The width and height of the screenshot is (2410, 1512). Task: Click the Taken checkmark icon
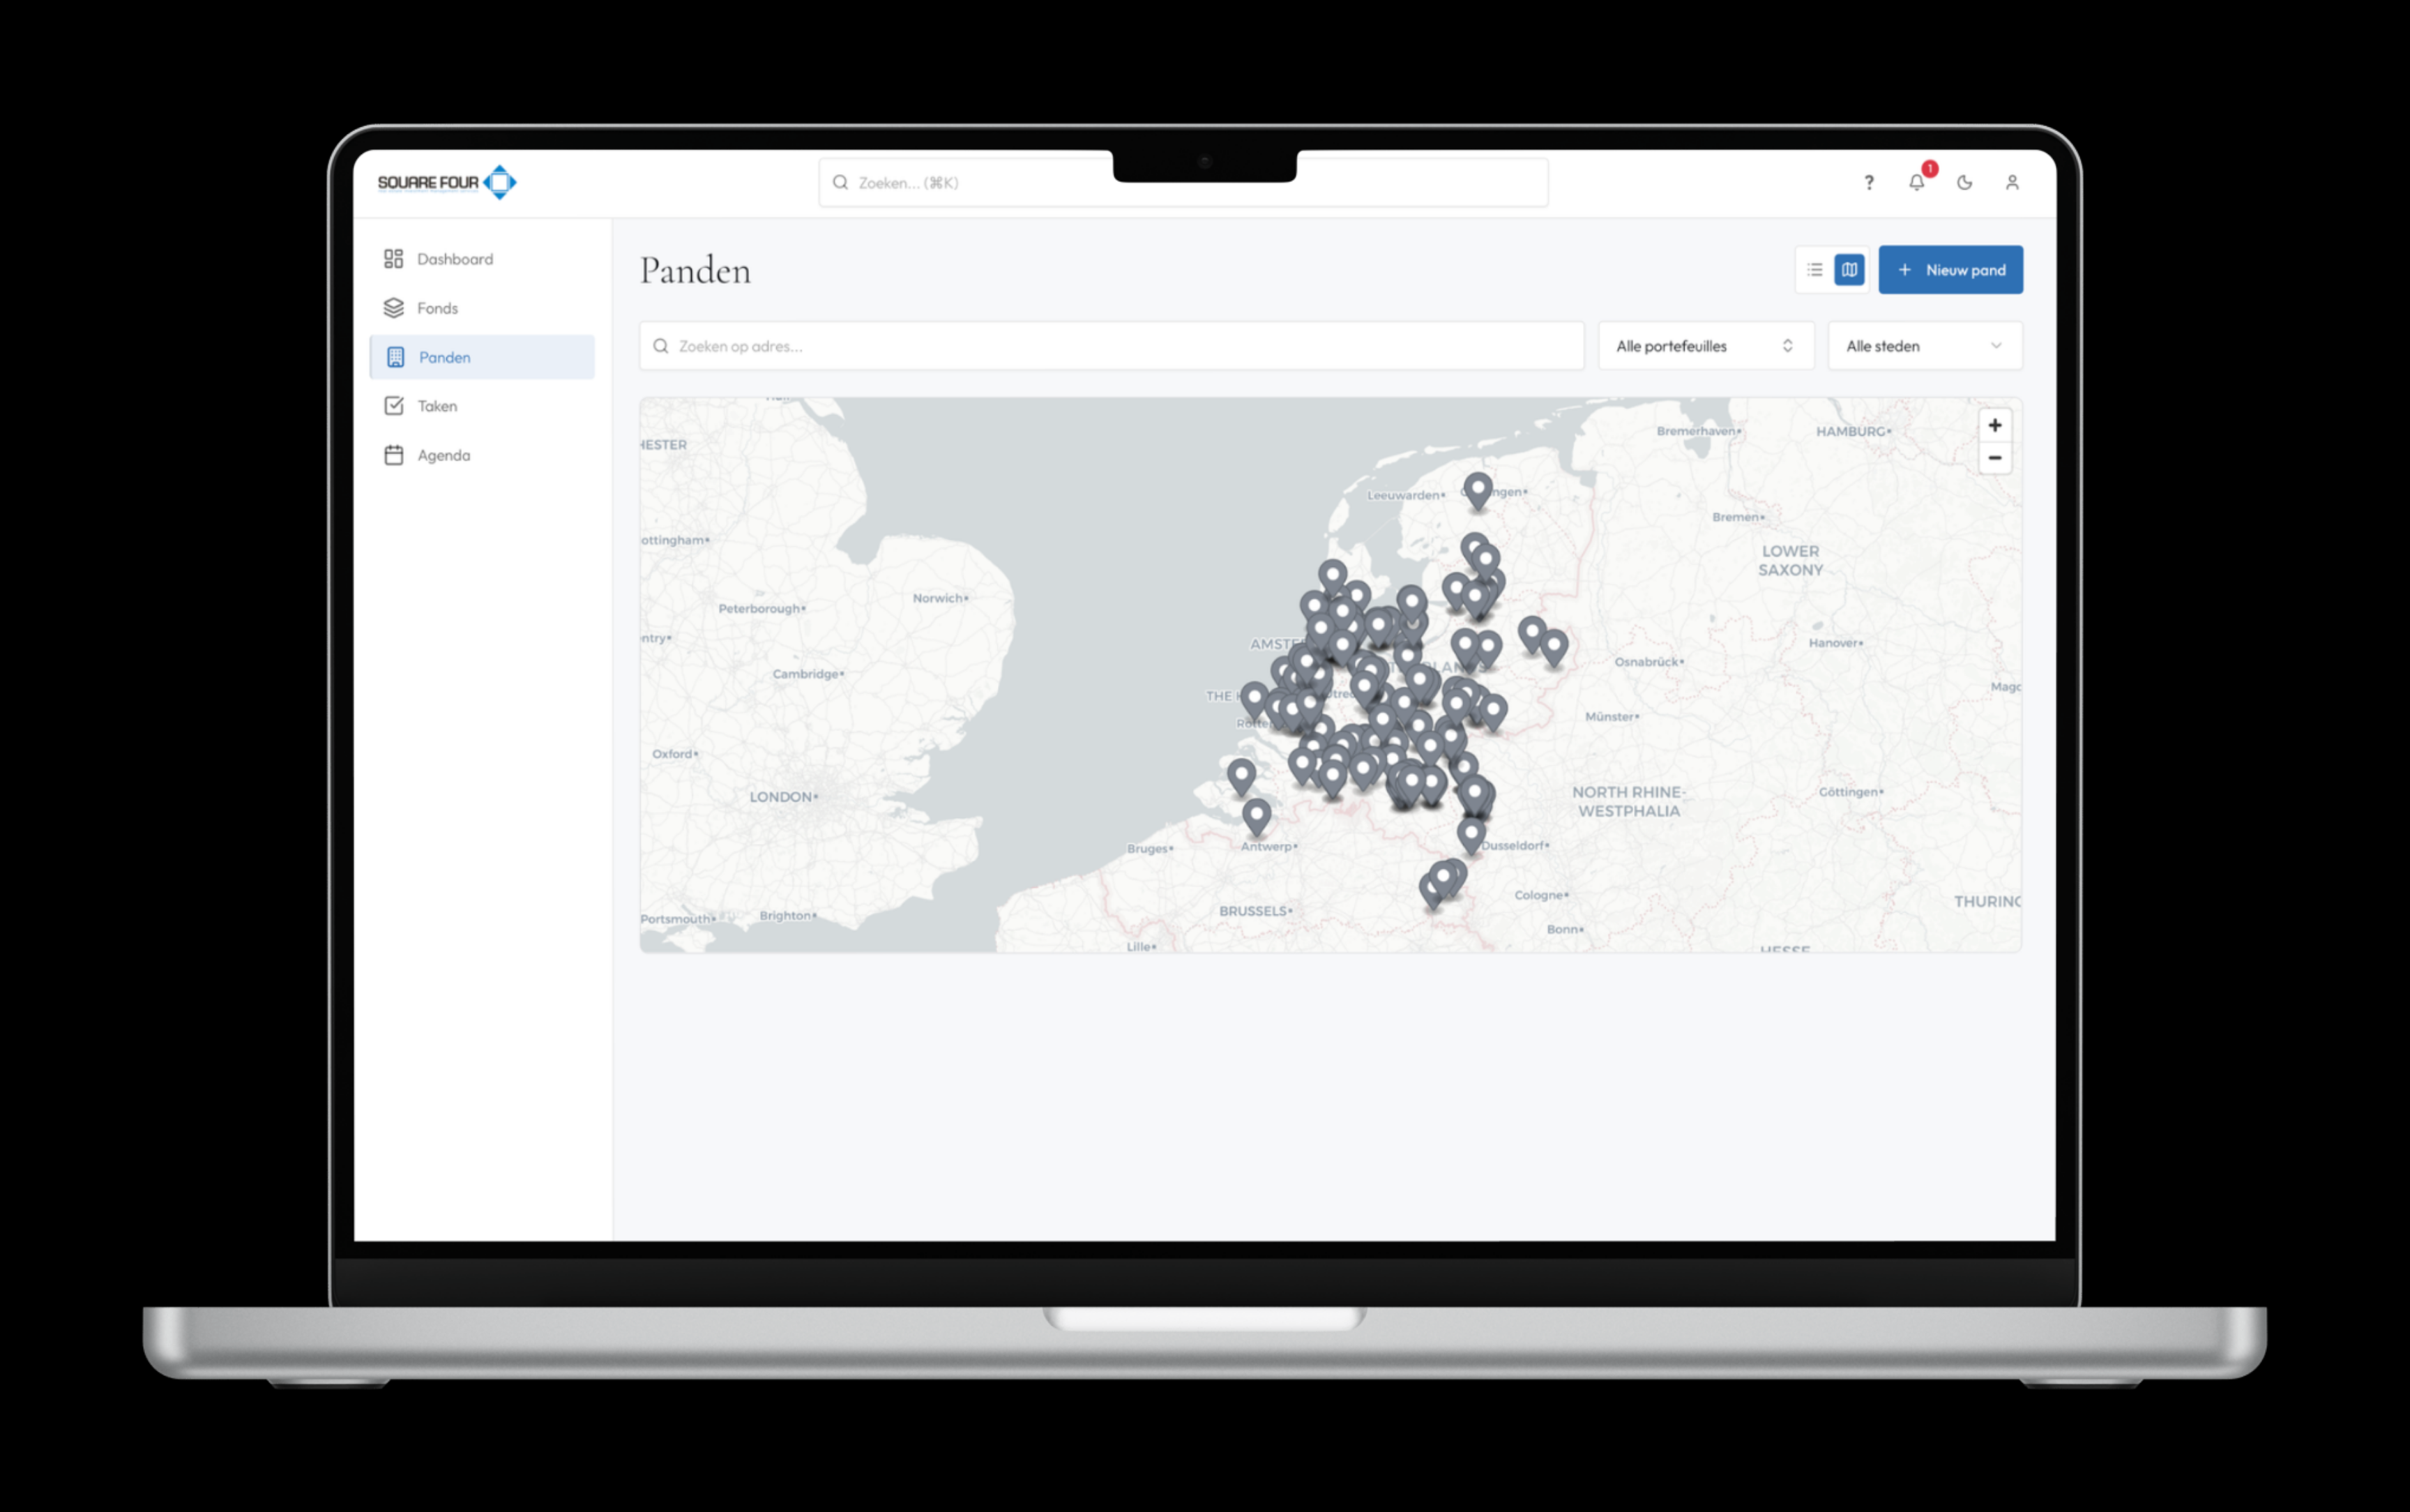393,405
